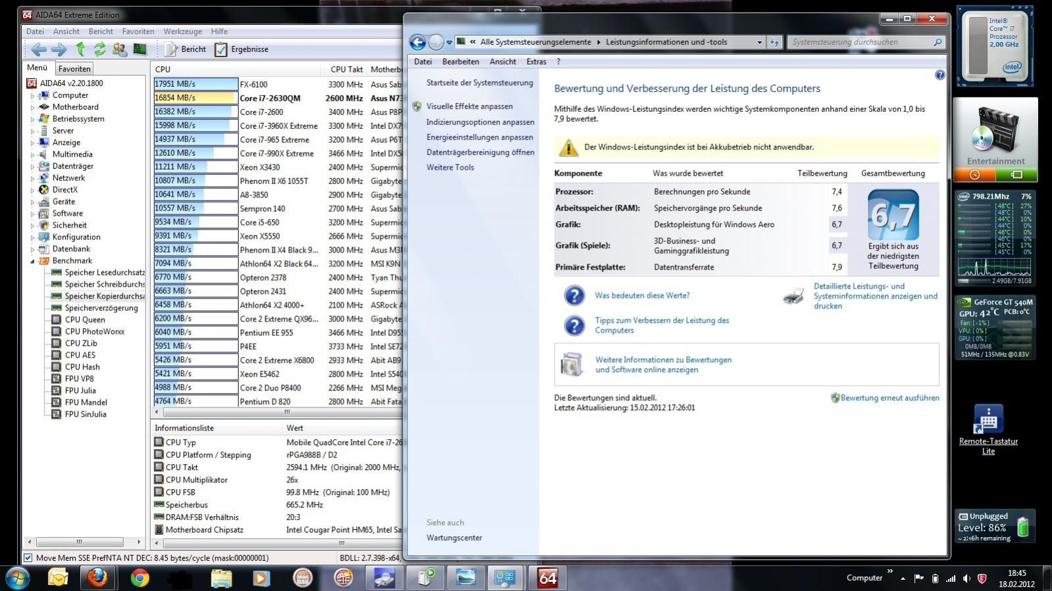
Task: Select Core i7-2630QM result row
Action: pyautogui.click(x=278, y=98)
